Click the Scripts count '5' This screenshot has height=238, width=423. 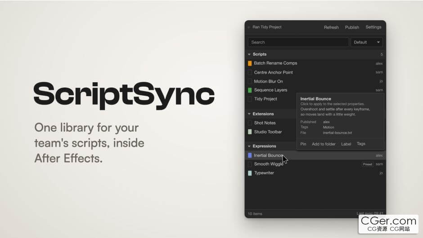coord(382,54)
